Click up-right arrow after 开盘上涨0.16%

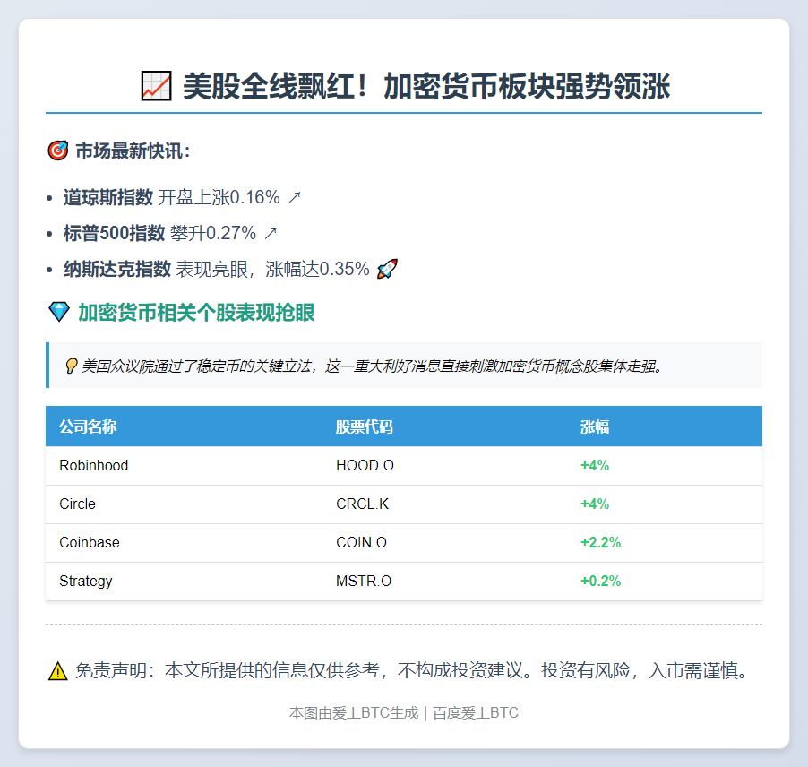coord(294,197)
